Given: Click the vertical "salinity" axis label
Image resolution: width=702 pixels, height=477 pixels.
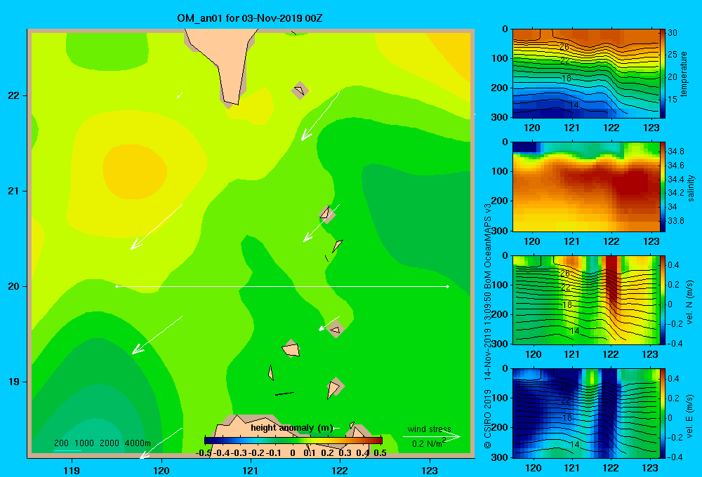Looking at the screenshot, I should [x=691, y=188].
